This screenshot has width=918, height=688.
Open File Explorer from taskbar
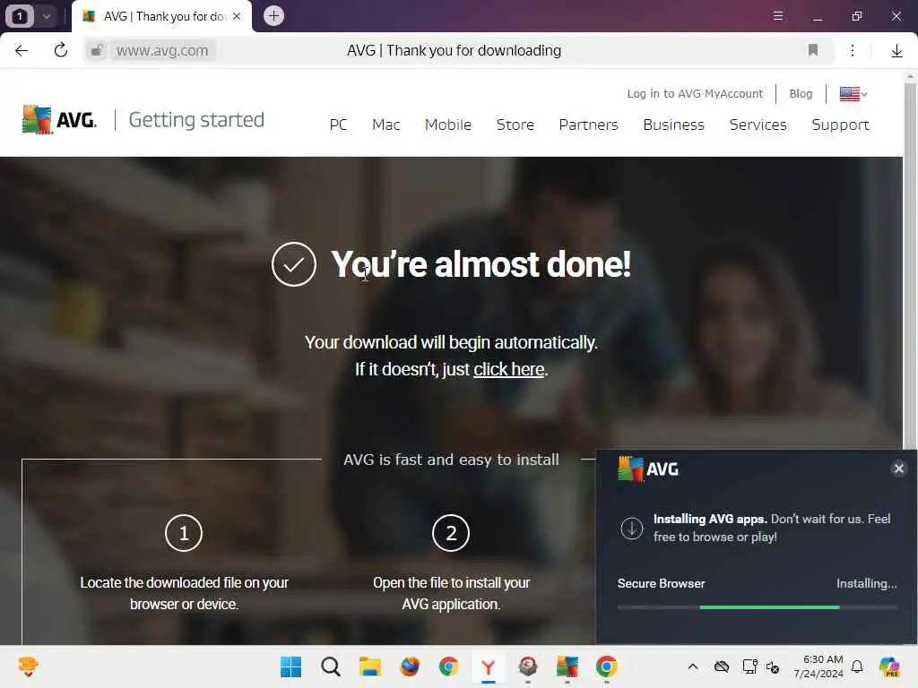370,666
